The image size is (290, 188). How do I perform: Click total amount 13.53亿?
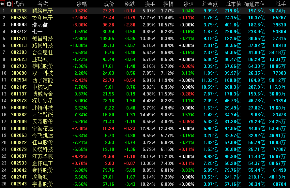tap(209, 177)
